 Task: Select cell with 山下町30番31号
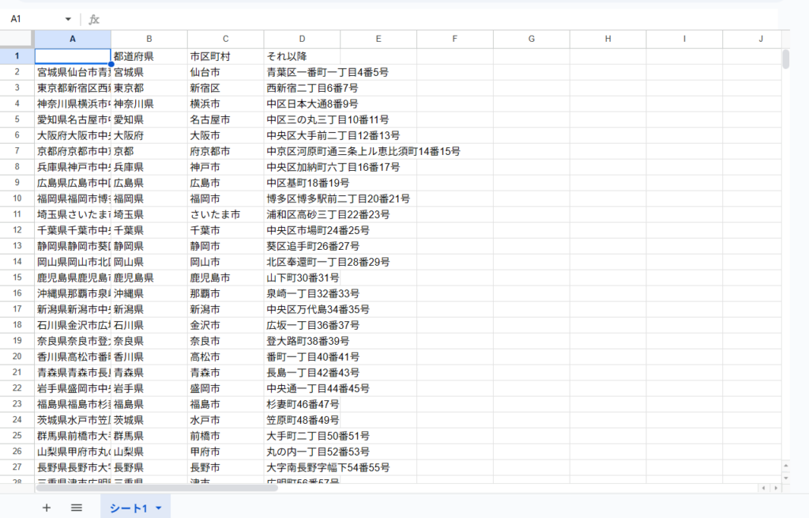tap(302, 278)
